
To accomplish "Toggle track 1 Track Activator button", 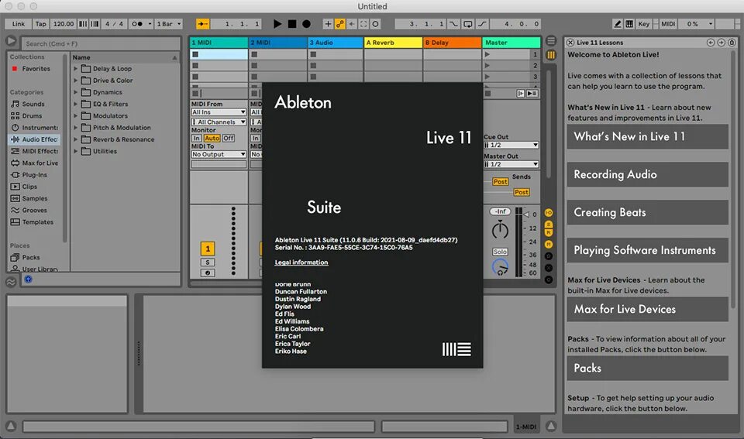I will (208, 249).
